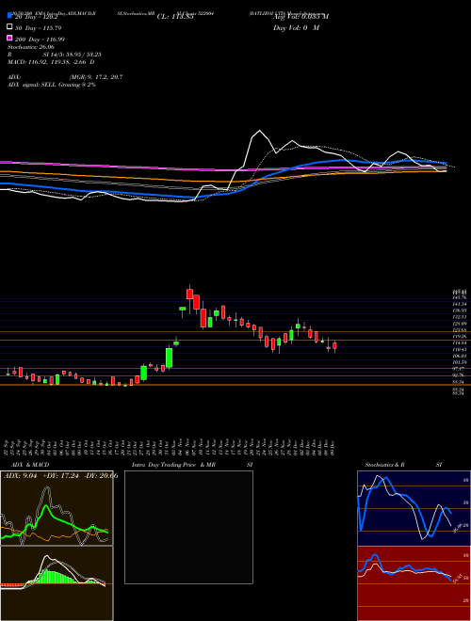The width and height of the screenshot is (471, 621).
Task: Click the 136.93 price axis label
Action: (458, 310)
